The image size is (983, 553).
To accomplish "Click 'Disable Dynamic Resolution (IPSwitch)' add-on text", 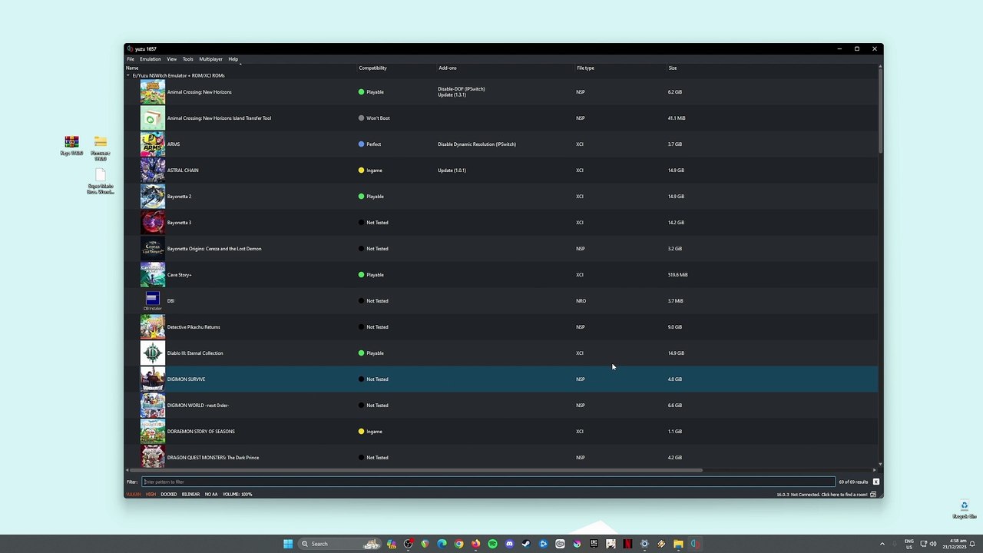I will [x=477, y=144].
